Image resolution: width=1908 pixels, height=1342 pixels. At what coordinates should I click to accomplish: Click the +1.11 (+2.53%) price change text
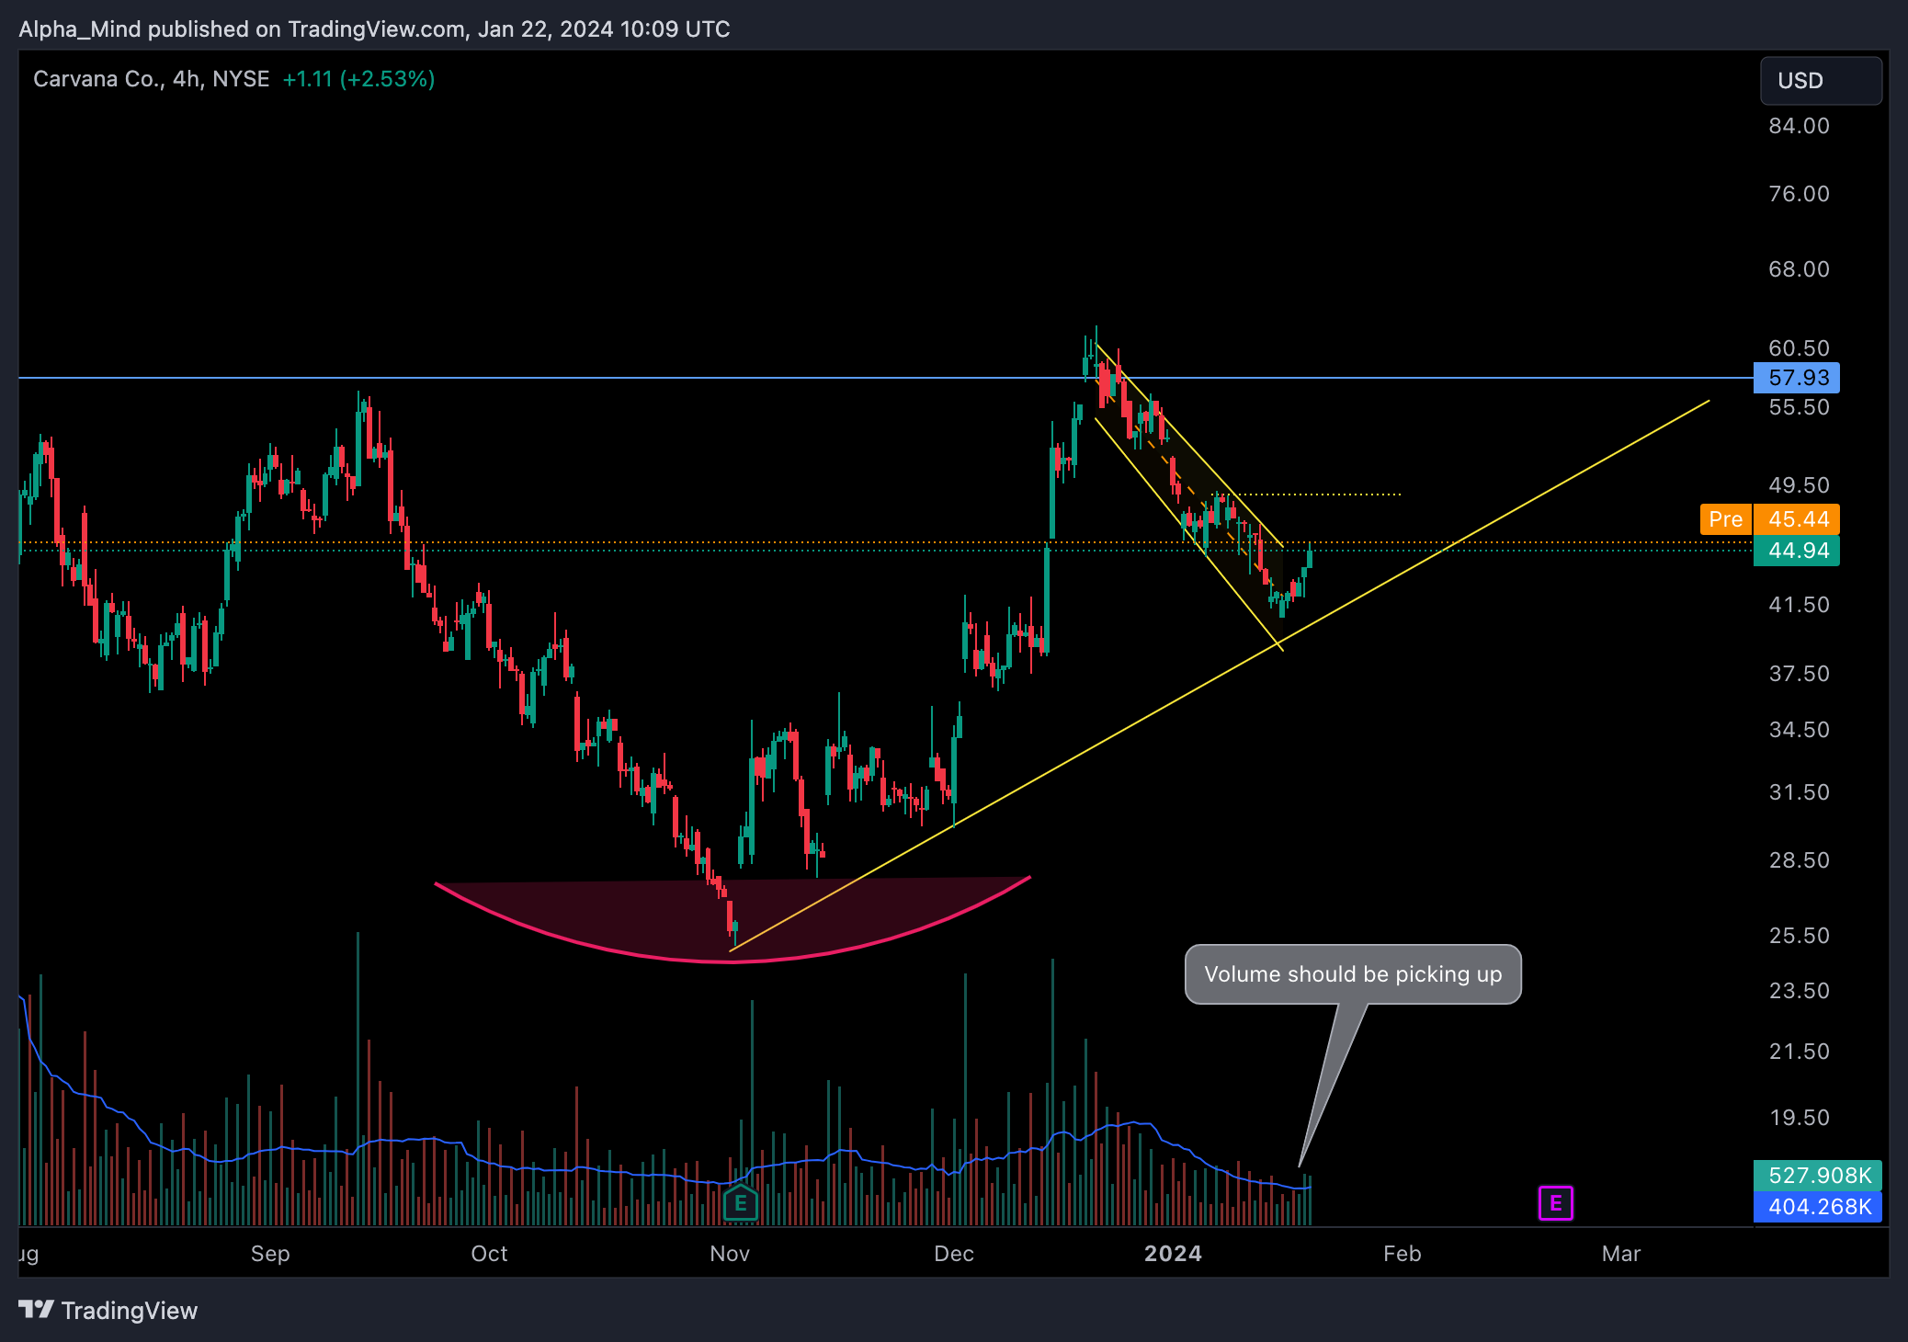tap(358, 79)
